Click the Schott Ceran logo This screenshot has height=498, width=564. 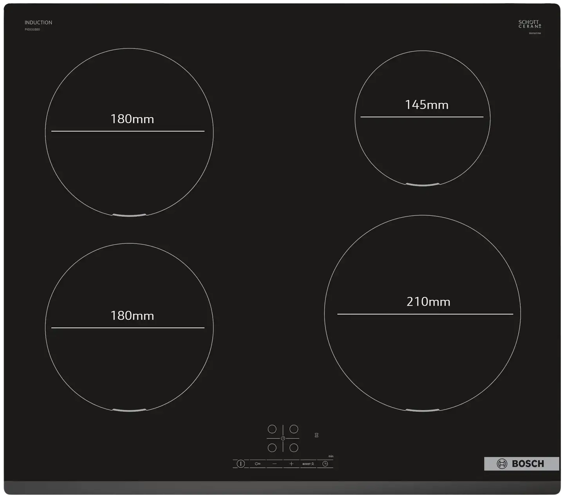pos(530,24)
